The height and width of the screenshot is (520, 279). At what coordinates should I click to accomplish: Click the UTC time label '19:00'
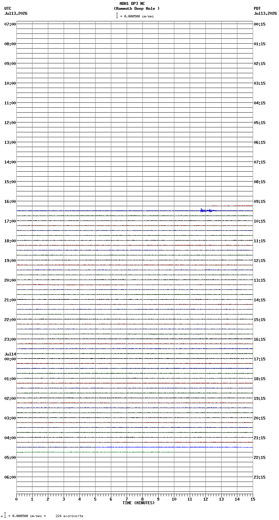click(10, 261)
